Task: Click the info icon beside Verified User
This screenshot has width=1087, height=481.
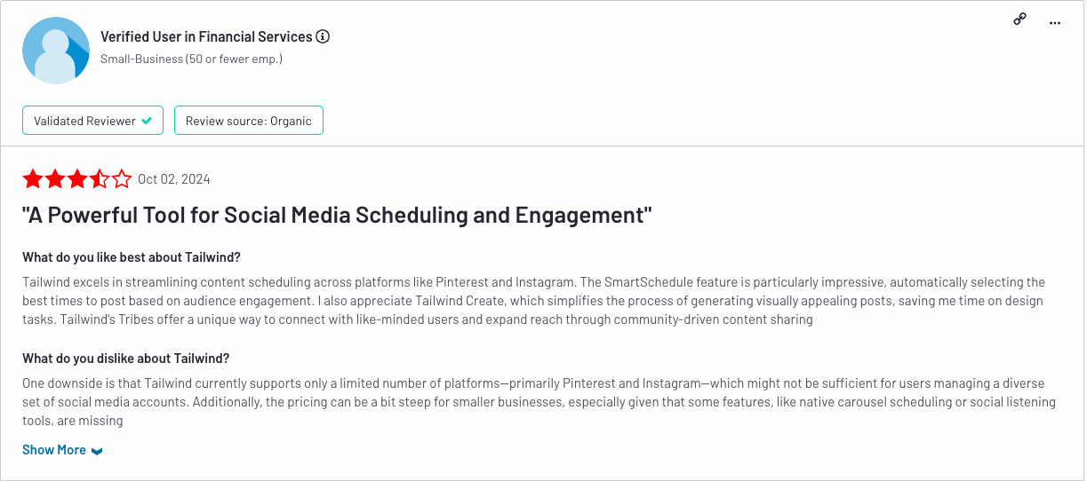Action: pos(323,36)
